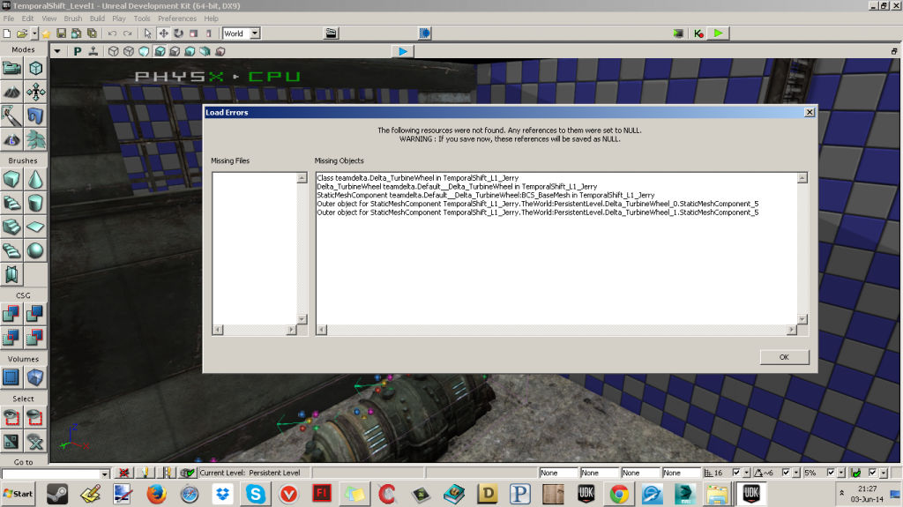Click the favorites star icon in toolbar
This screenshot has width=903, height=507.
click(x=46, y=34)
